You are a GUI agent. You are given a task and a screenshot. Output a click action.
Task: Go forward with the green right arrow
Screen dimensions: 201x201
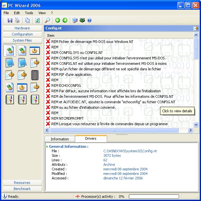point(65,20)
